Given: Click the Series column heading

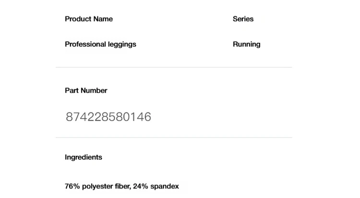Looking at the screenshot, I should click(243, 19).
